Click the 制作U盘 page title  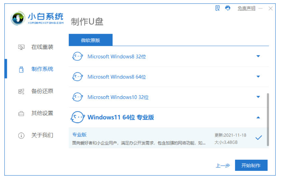[x=87, y=22]
